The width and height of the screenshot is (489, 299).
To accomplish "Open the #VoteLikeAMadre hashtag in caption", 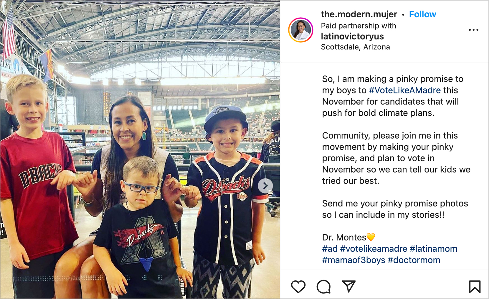I will (x=405, y=90).
